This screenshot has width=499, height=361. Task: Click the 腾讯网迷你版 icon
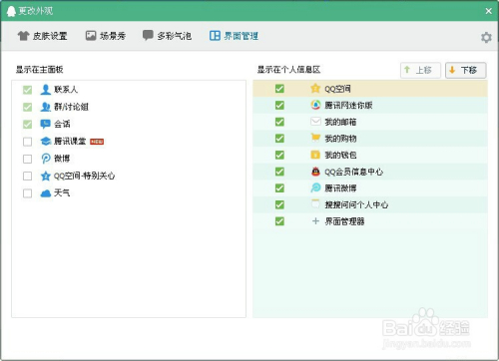click(x=315, y=105)
